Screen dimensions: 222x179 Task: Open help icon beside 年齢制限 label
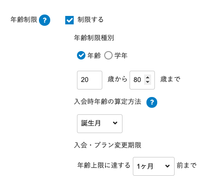[x=45, y=20]
